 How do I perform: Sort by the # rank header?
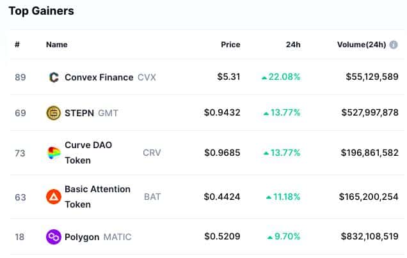(17, 45)
